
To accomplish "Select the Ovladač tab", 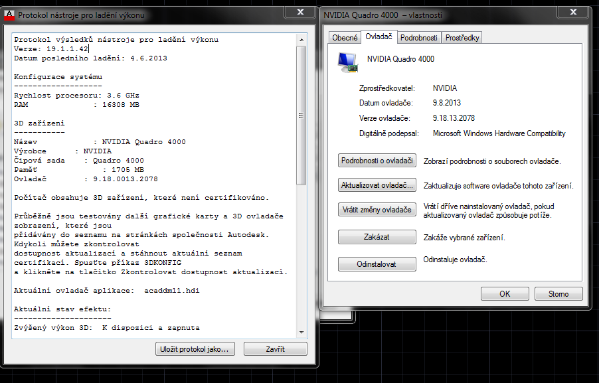I will pos(379,37).
